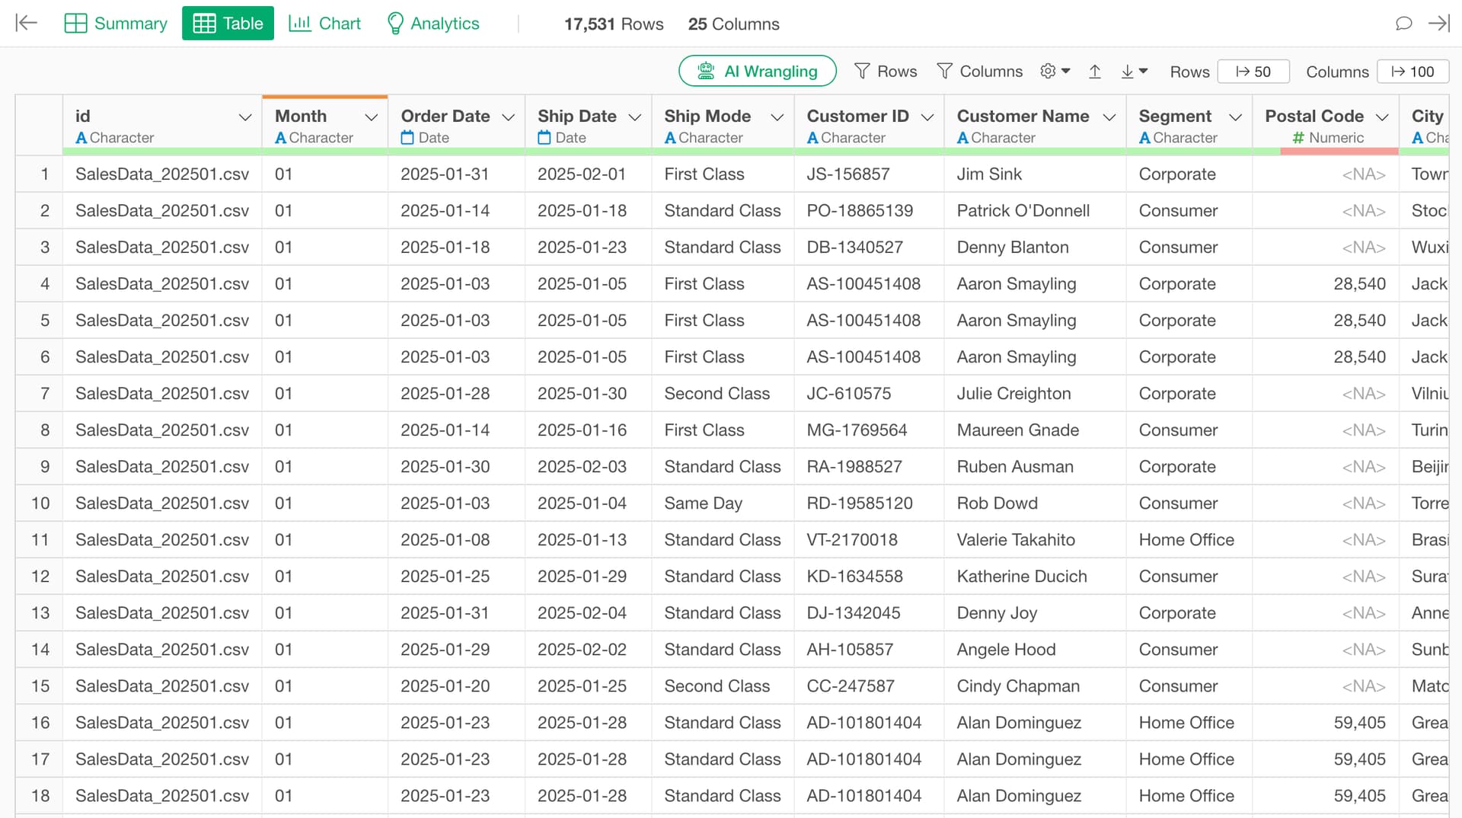This screenshot has width=1462, height=818.
Task: Open the Ship Mode column menu
Action: click(777, 117)
